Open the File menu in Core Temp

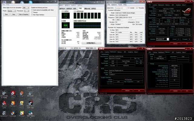[109, 5]
